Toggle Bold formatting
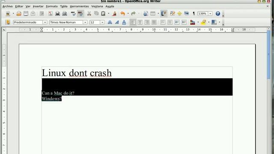The width and height of the screenshot is (274, 154). pos(110,22)
